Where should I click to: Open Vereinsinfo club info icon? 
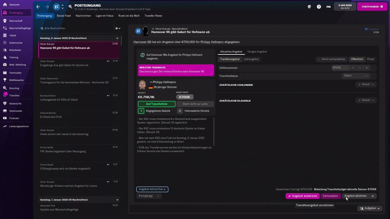pos(5,103)
